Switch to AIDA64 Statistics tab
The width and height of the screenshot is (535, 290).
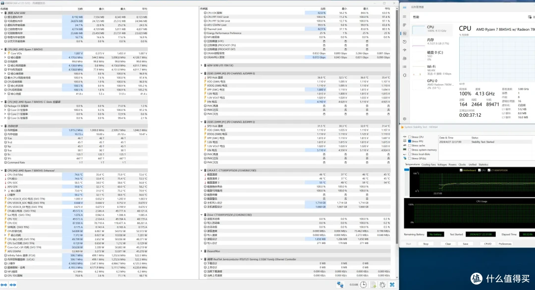(483, 165)
